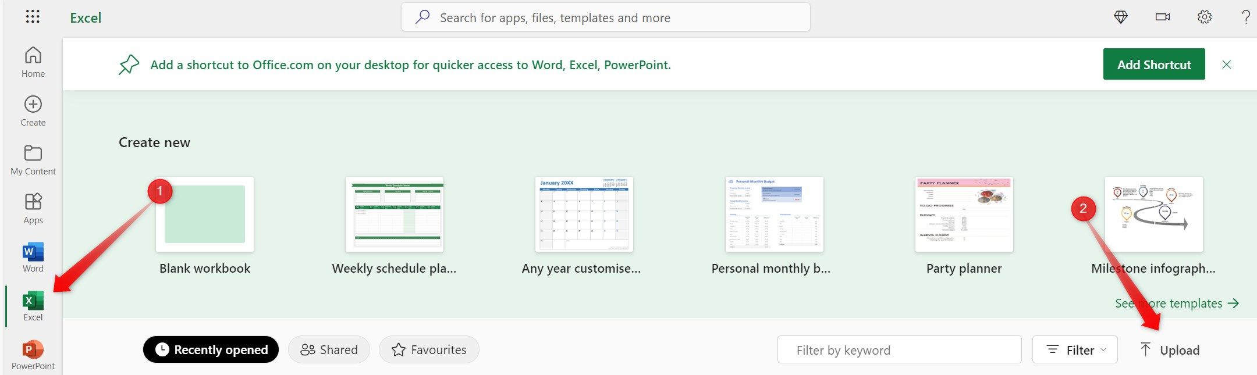Select Excel in the sidebar
Screen dimensions: 1257x375
click(x=33, y=306)
